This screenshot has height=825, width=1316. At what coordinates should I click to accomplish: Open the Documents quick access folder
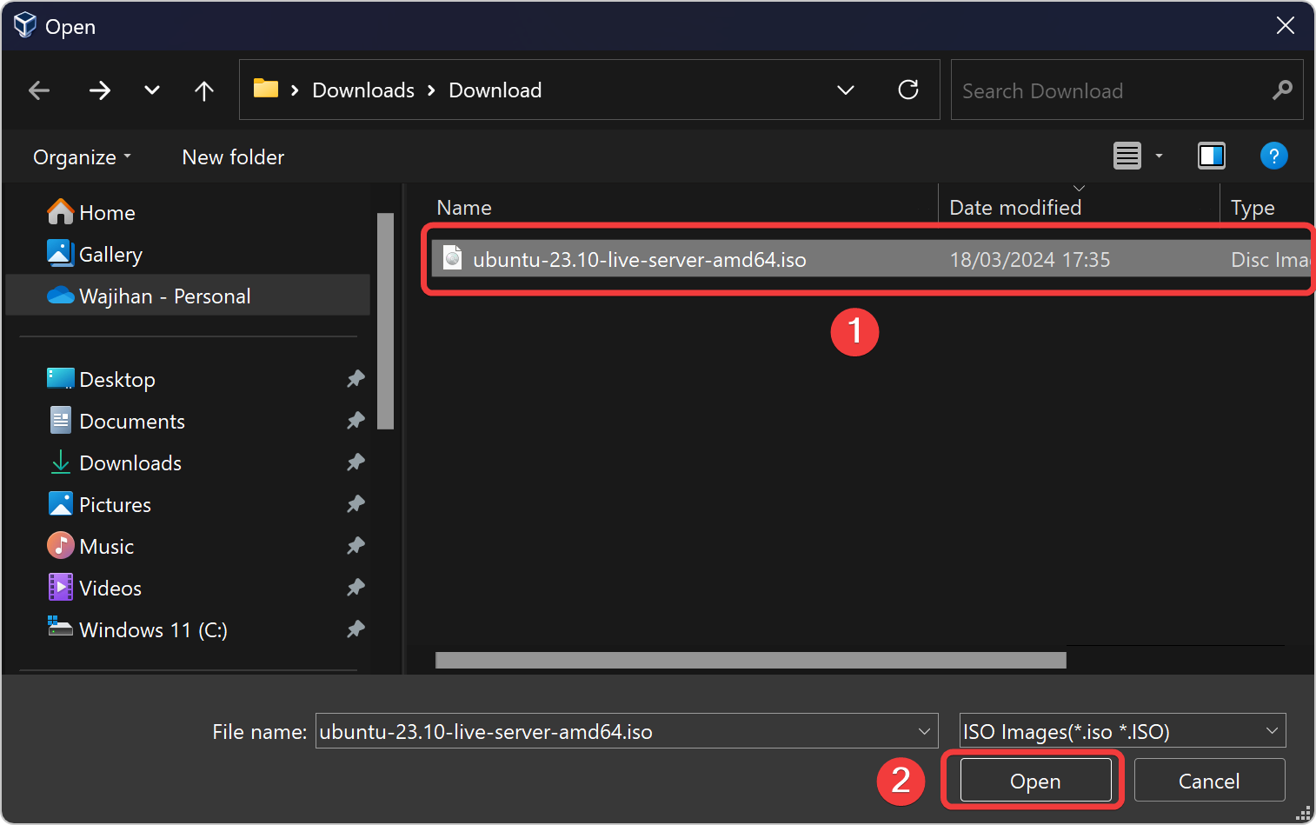188,422
